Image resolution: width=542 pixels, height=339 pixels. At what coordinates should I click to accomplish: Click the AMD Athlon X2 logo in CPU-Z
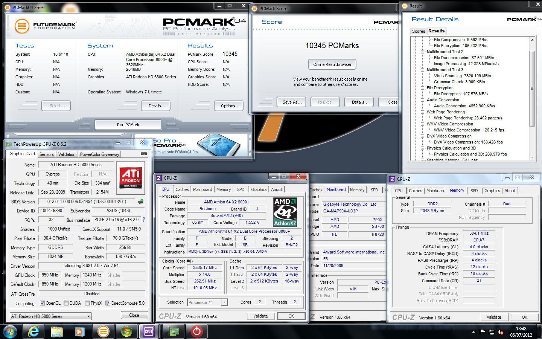pos(285,212)
